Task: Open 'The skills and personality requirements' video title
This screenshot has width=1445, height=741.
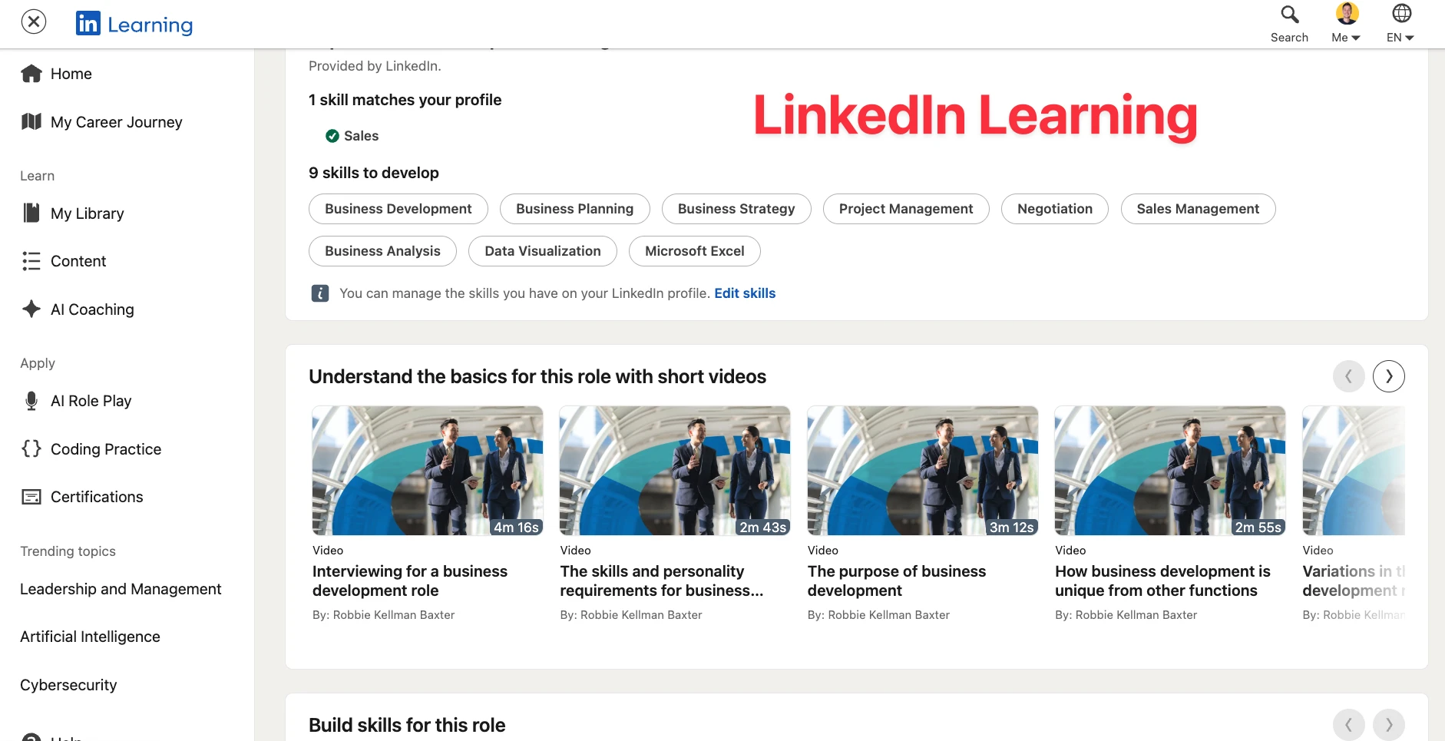Action: 662,581
